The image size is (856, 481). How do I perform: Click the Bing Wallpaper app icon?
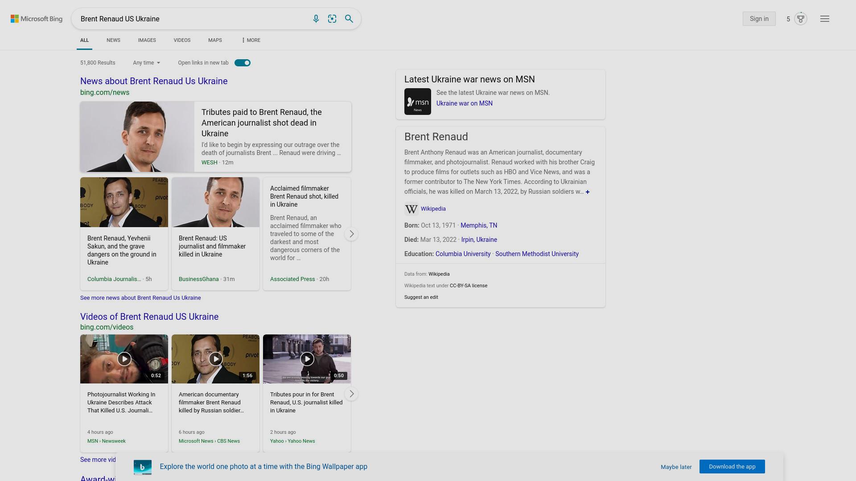point(143,467)
